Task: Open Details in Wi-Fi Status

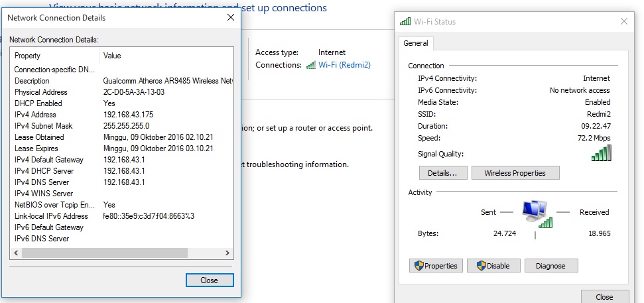Action: [442, 173]
